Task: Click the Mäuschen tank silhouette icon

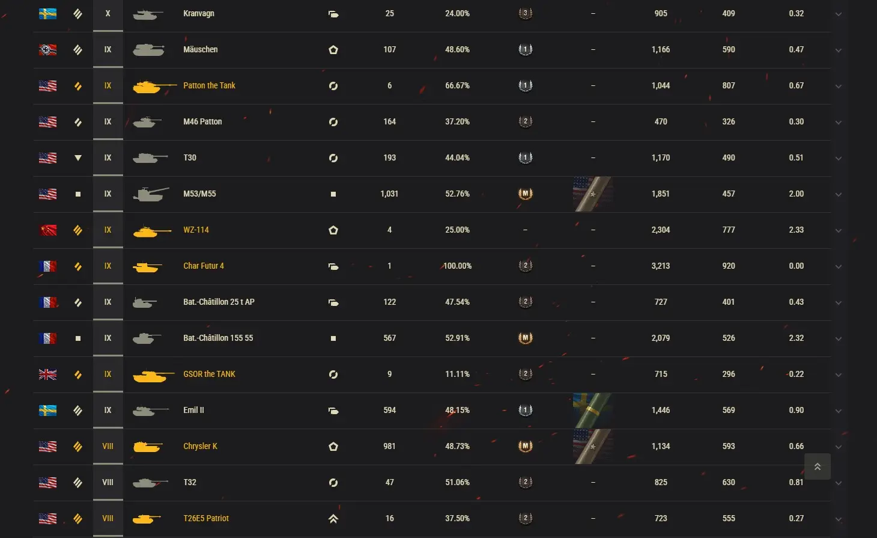Action: pyautogui.click(x=148, y=50)
